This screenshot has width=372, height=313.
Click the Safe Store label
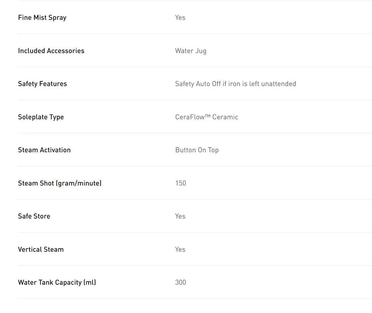34,216
